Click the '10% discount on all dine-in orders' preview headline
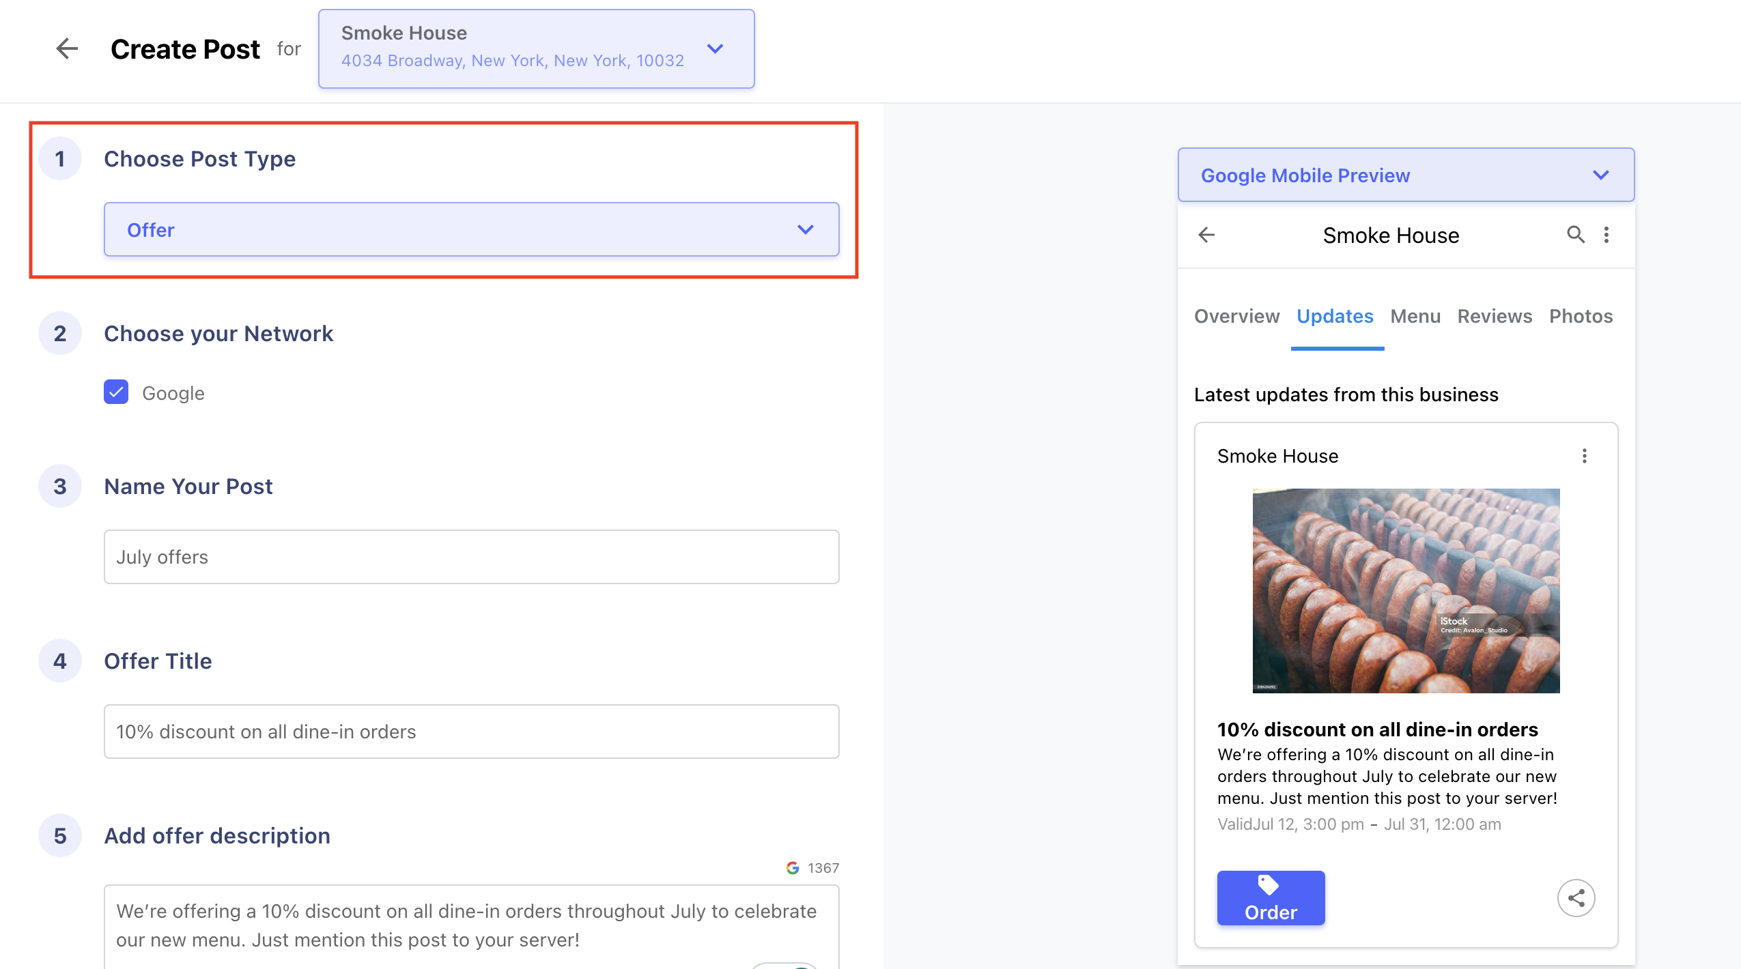1741x969 pixels. point(1377,729)
